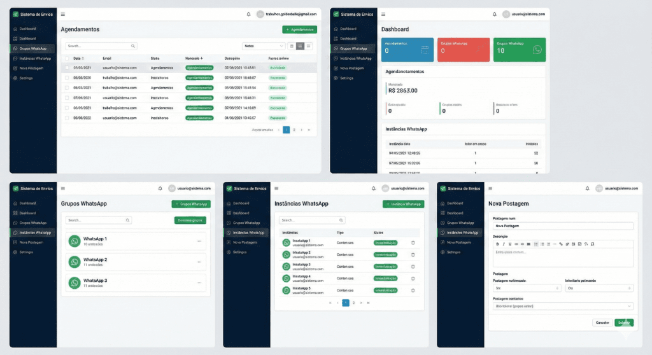This screenshot has height=355, width=652.
Task: Click the blue Agendamentos card on Dashboard
Action: coord(407,50)
